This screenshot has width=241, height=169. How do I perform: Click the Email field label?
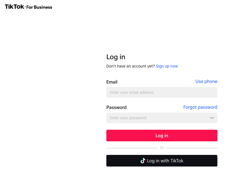tap(112, 82)
